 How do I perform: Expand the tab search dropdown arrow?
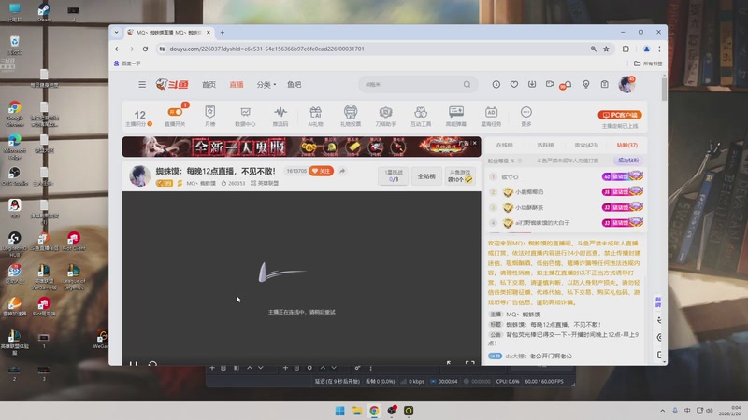point(116,33)
